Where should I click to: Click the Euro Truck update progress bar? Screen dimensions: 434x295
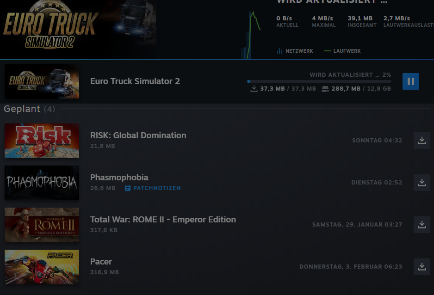click(x=319, y=81)
